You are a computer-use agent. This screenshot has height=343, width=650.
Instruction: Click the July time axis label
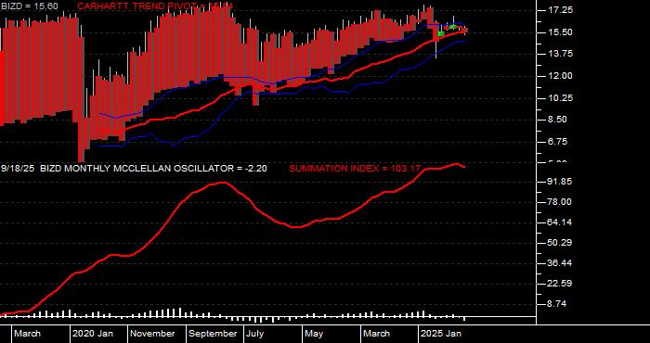point(255,334)
